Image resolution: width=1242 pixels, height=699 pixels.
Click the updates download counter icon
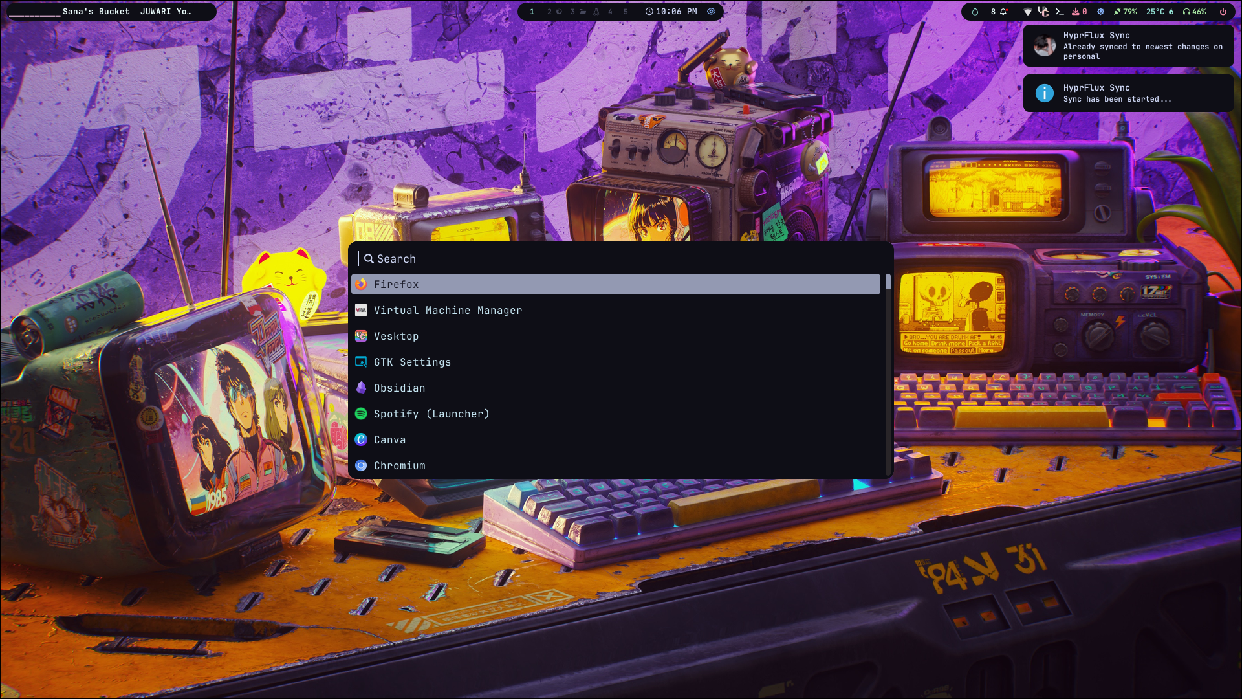1079,12
